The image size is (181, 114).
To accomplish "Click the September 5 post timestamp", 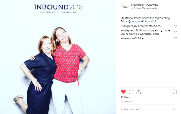I will coord(126,102).
